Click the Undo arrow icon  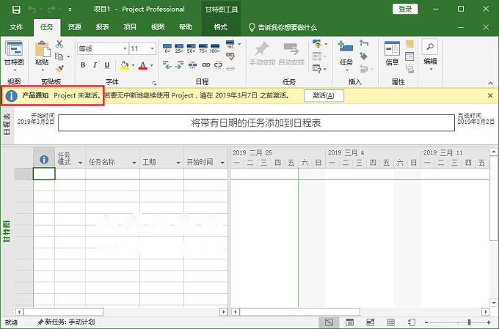(x=32, y=10)
